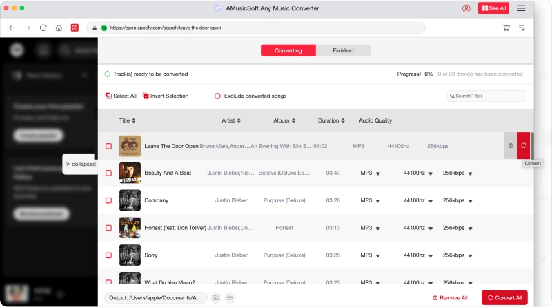Click the Believe (Deluxe Ed... album text
This screenshot has width=552, height=307.
coord(284,173)
